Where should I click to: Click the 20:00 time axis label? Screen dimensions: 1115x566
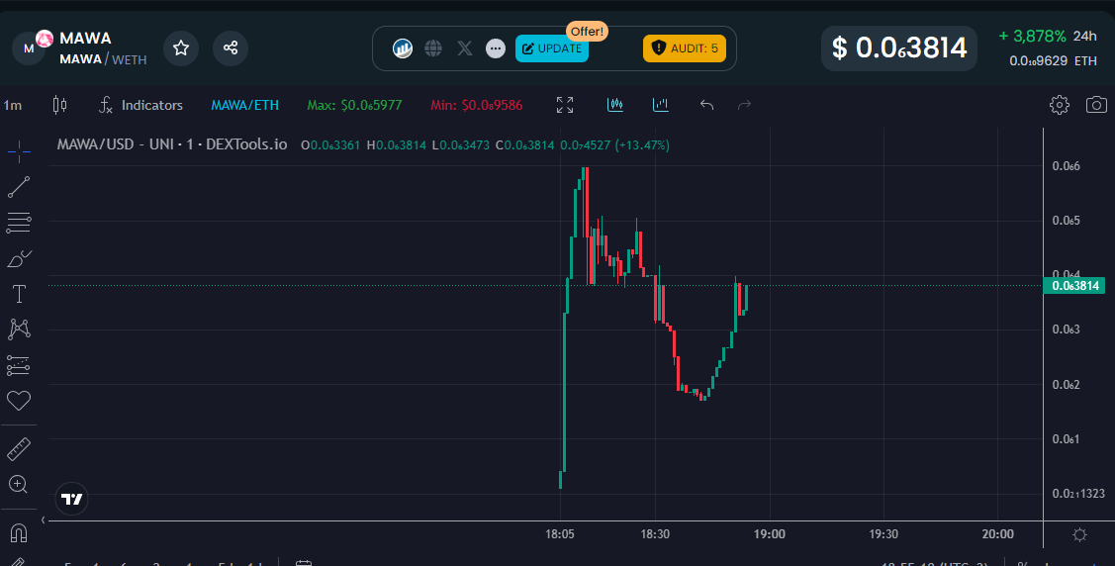997,534
